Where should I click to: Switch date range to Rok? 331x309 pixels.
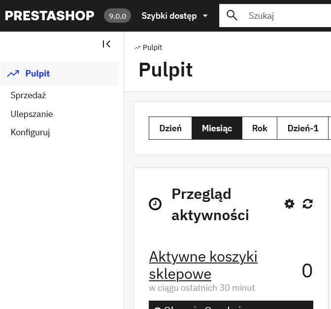click(x=260, y=128)
